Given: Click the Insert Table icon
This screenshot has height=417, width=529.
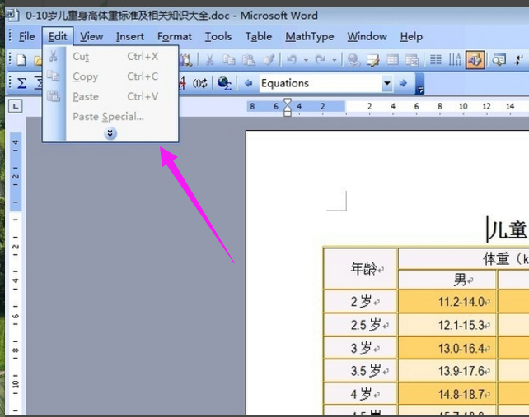Looking at the screenshot, I should (x=393, y=60).
